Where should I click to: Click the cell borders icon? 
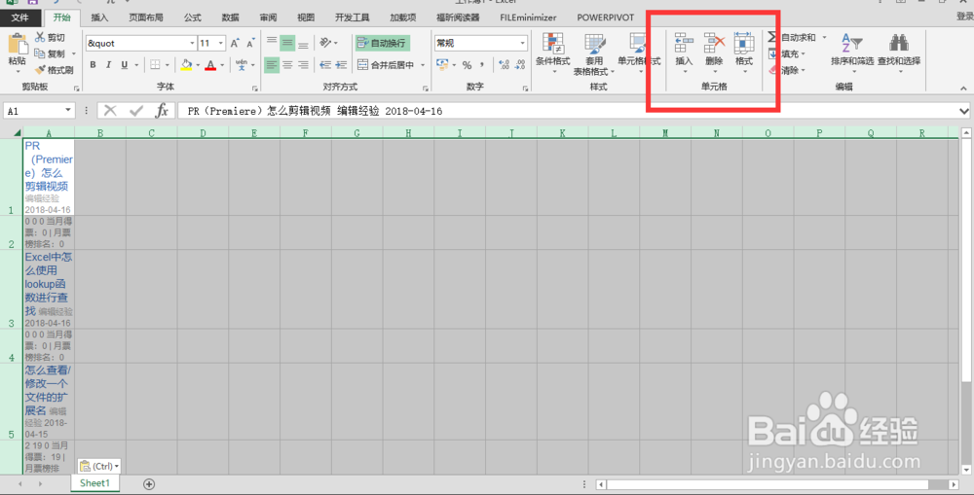tap(155, 64)
